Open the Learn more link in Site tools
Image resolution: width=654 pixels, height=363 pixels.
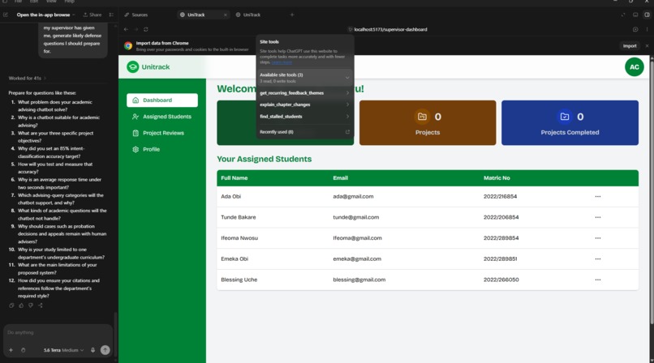tap(282, 62)
